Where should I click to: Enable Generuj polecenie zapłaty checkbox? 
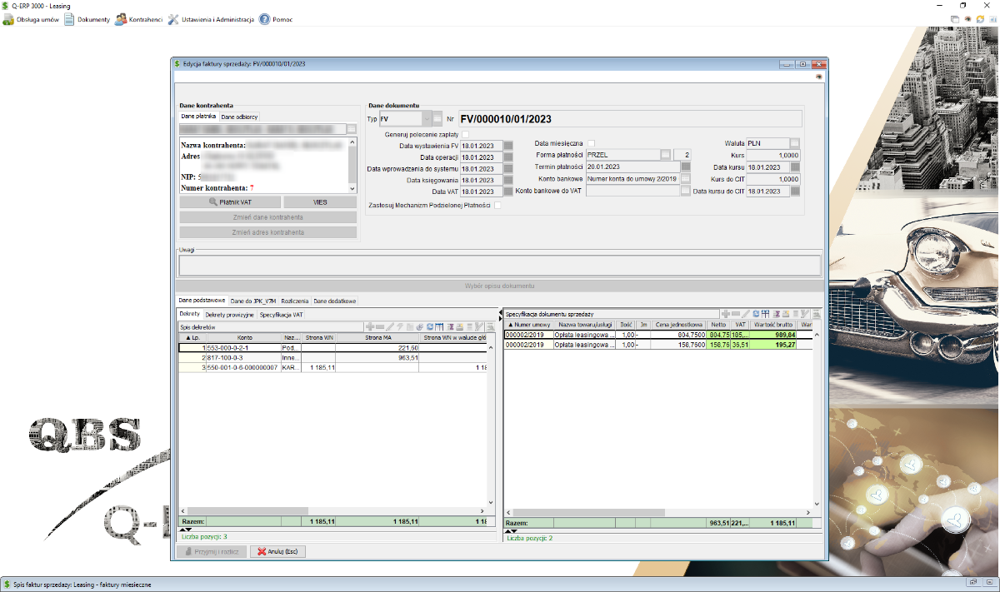[x=465, y=134]
